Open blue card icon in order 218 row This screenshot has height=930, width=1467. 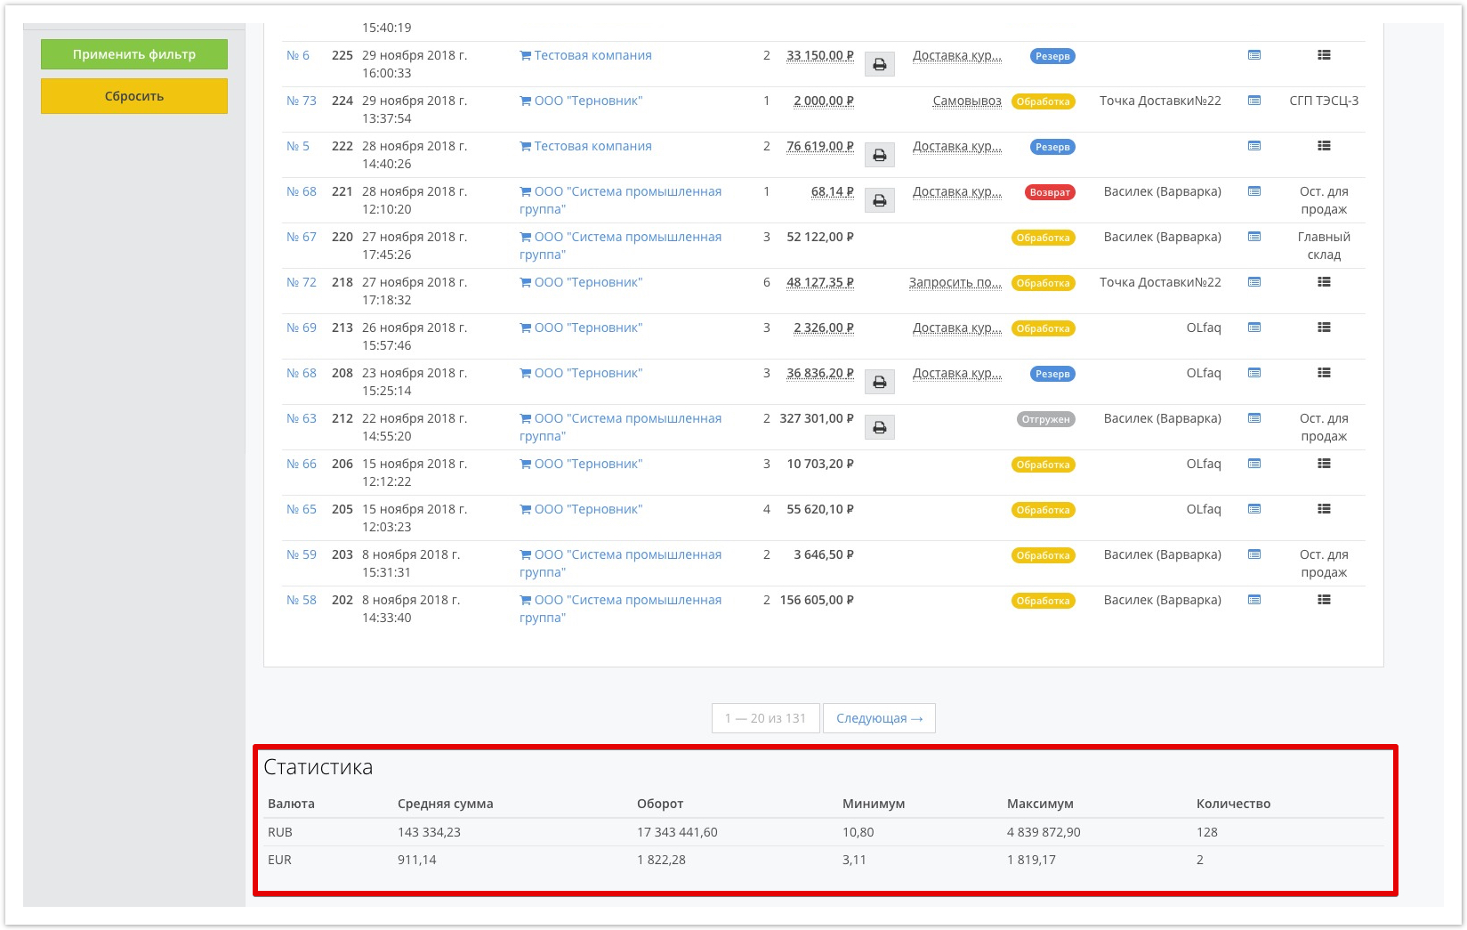1254,282
